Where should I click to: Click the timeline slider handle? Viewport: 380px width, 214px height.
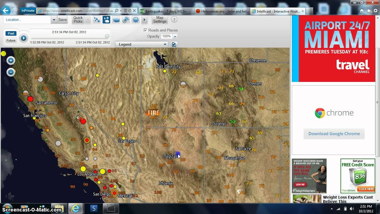click(x=107, y=36)
